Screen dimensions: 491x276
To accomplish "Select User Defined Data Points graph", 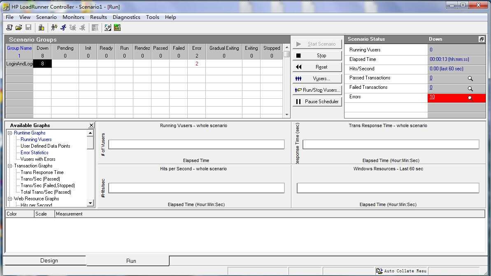I will click(45, 146).
